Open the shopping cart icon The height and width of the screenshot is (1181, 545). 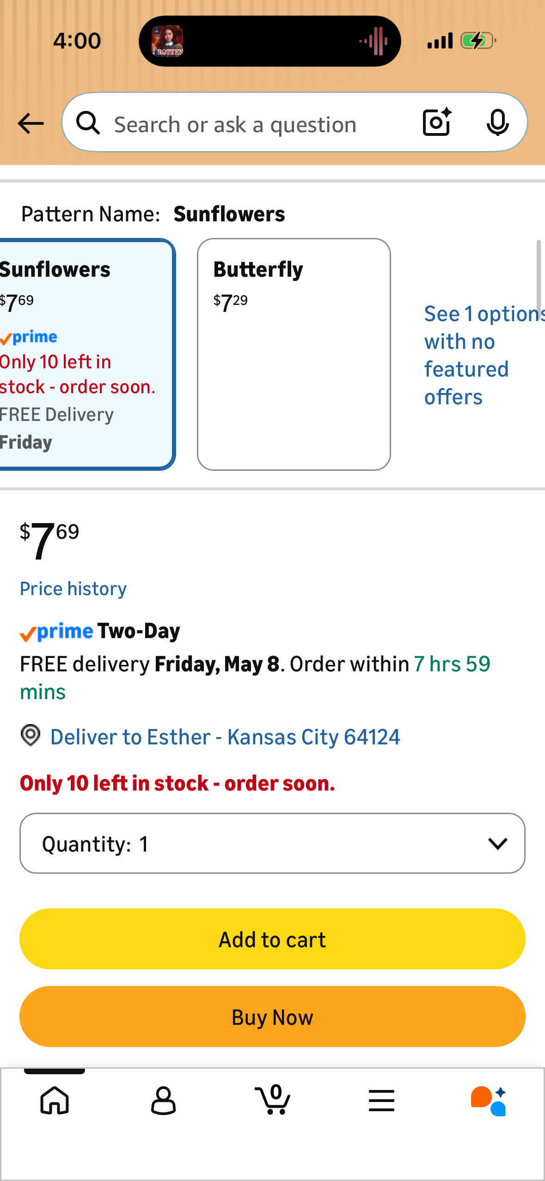pos(273,1100)
